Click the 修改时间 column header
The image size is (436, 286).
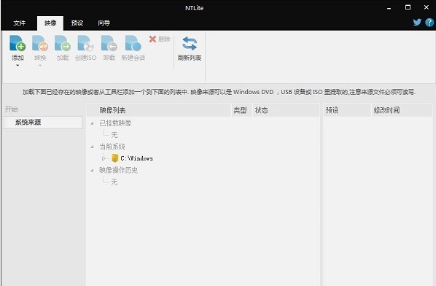[402, 110]
